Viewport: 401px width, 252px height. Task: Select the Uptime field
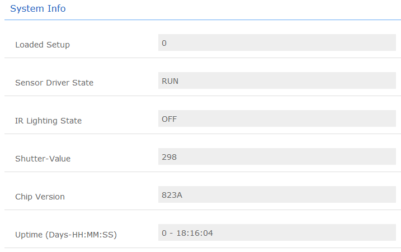[x=277, y=233]
